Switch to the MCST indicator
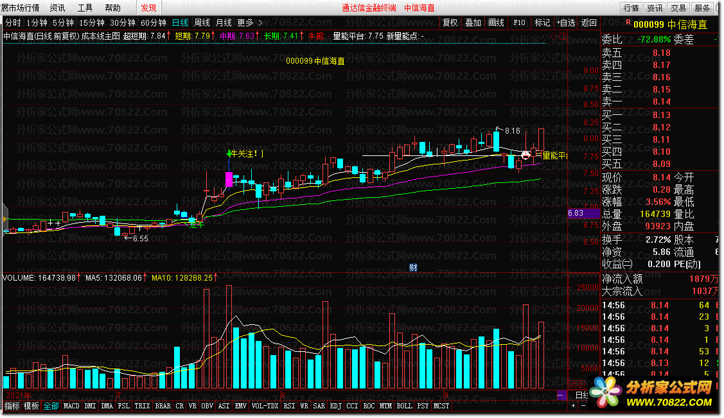This screenshot has height=418, width=724. [441, 406]
